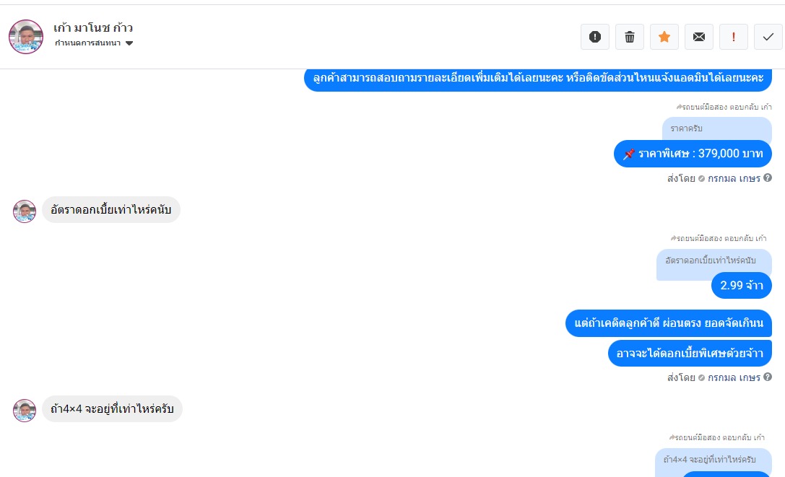Click customer avatar next to 4×4 question
Image resolution: width=785 pixels, height=477 pixels.
tap(25, 411)
